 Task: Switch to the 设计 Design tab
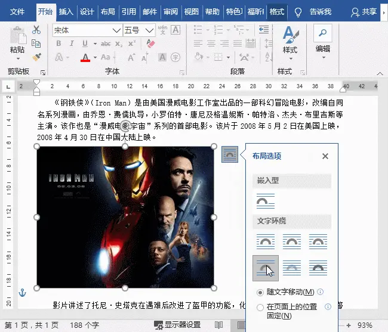tap(87, 11)
